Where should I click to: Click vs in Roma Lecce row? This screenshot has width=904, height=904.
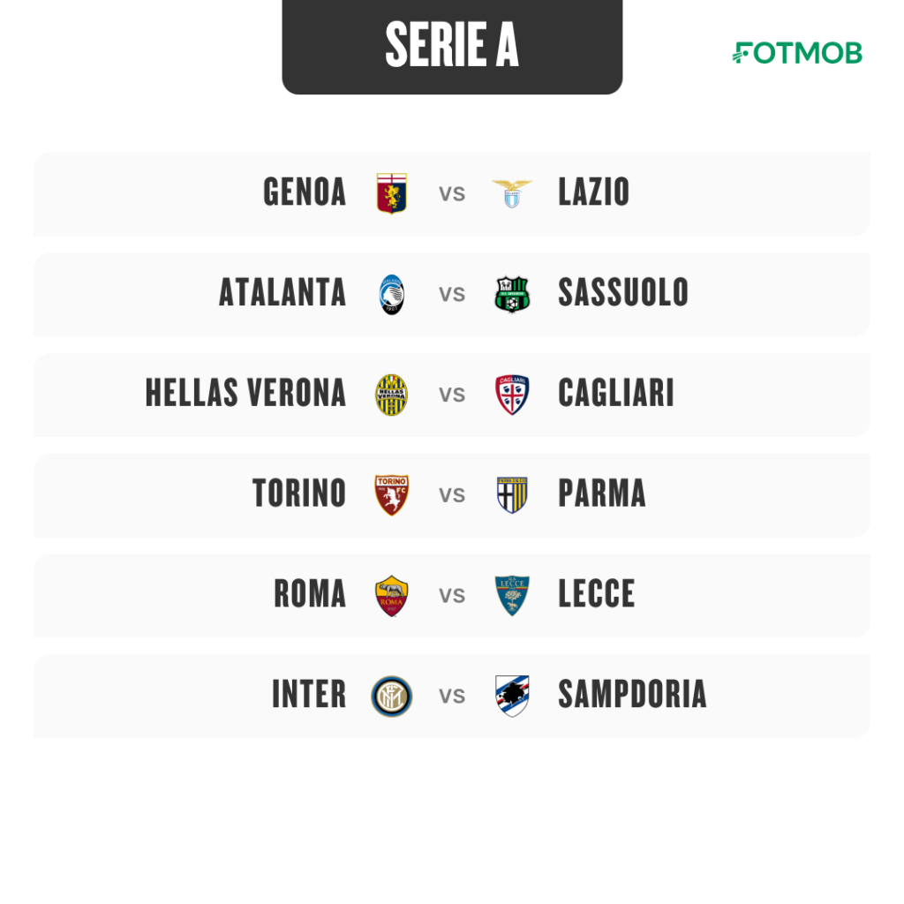[x=452, y=596]
